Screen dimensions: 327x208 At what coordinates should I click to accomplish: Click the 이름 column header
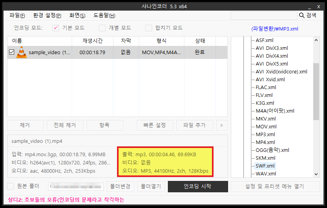(x=40, y=41)
